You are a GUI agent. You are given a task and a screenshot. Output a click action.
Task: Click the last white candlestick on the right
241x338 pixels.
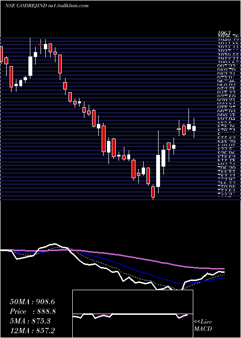[x=194, y=128]
